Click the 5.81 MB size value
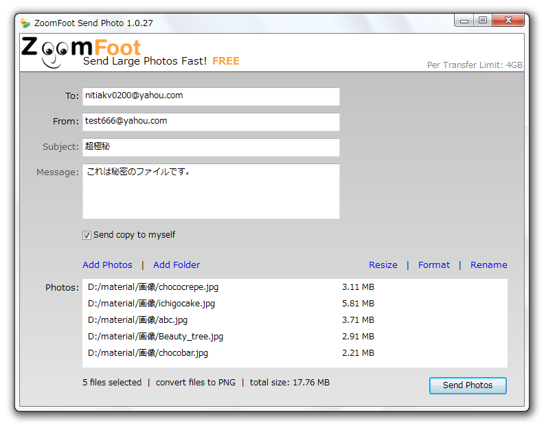Screen dimensions: 546x428 tap(358, 304)
